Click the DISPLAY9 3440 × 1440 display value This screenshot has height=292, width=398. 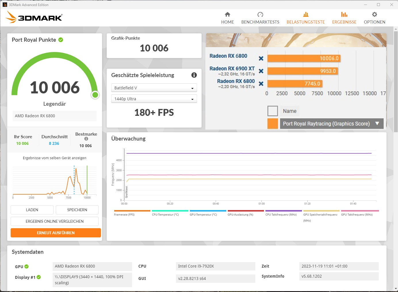click(x=92, y=280)
